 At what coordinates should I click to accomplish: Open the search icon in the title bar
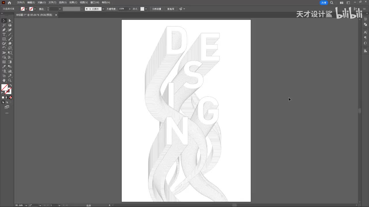(x=332, y=3)
